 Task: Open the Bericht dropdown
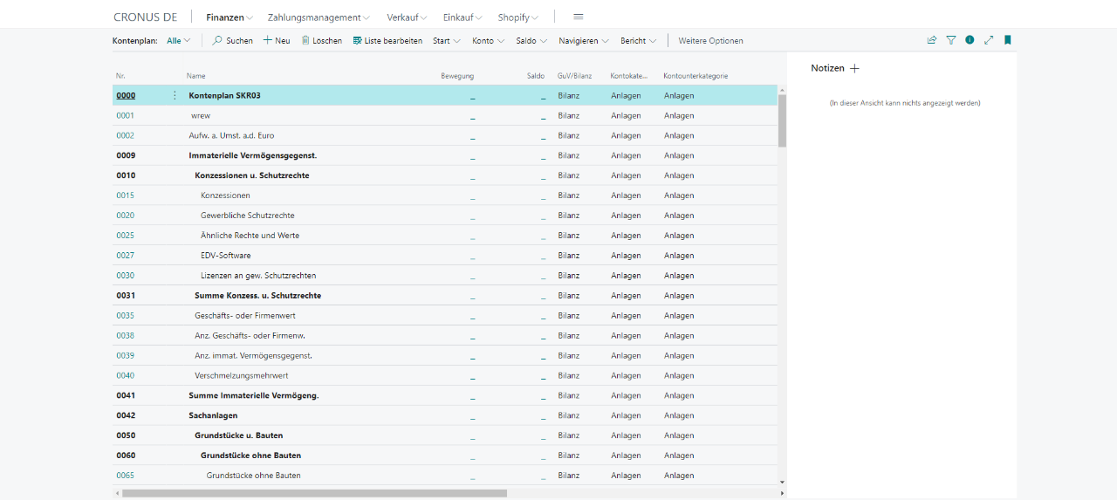(x=638, y=41)
